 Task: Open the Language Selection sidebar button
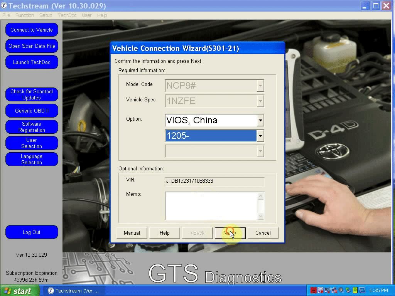[32, 159]
